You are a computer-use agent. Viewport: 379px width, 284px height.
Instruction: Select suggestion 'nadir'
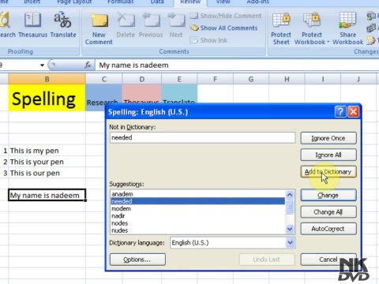click(197, 216)
